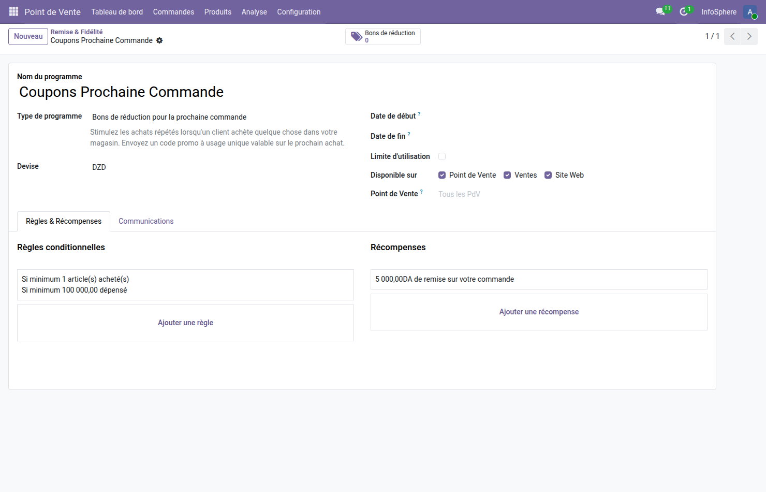The image size is (766, 492).
Task: Open the Configuration menu
Action: coord(299,11)
